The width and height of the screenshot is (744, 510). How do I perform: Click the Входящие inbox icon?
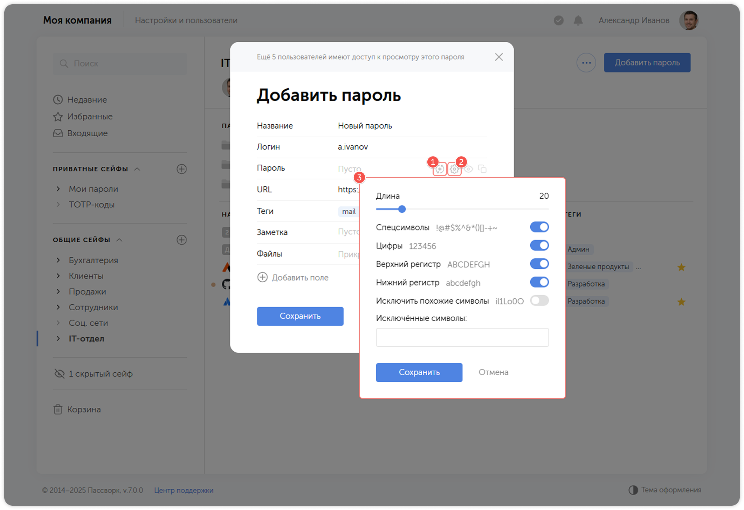(x=58, y=133)
